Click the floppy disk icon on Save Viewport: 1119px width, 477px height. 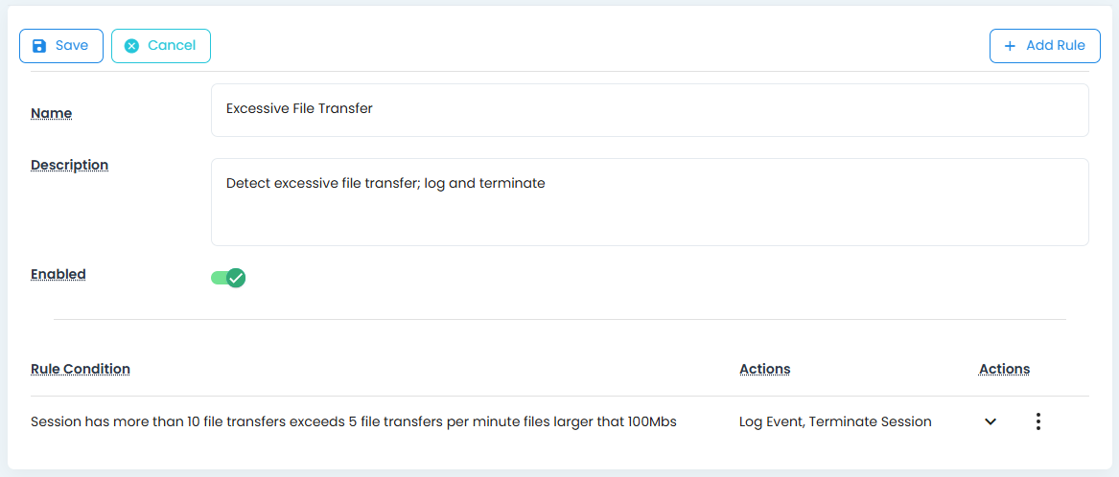[39, 46]
